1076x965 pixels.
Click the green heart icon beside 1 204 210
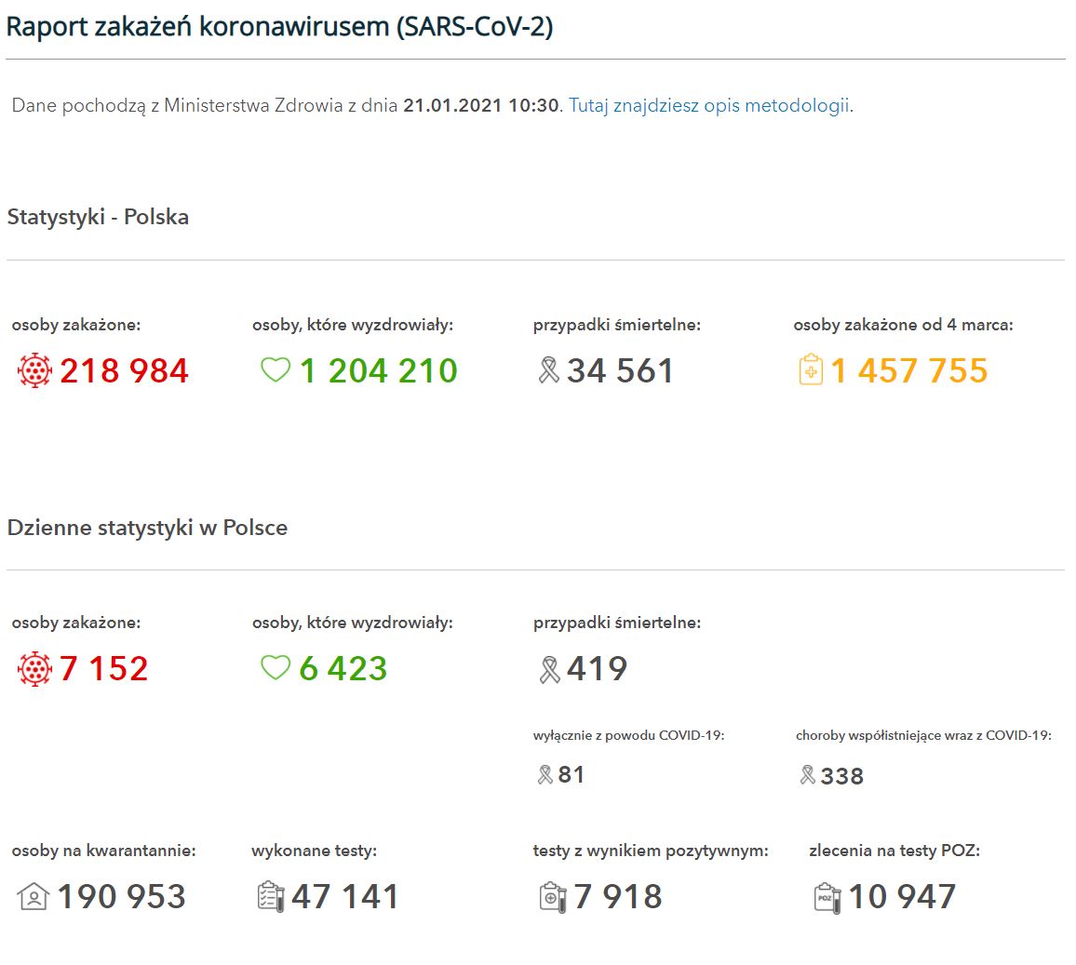point(276,370)
